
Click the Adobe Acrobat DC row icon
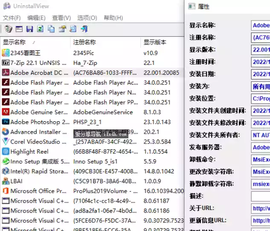click(6, 73)
